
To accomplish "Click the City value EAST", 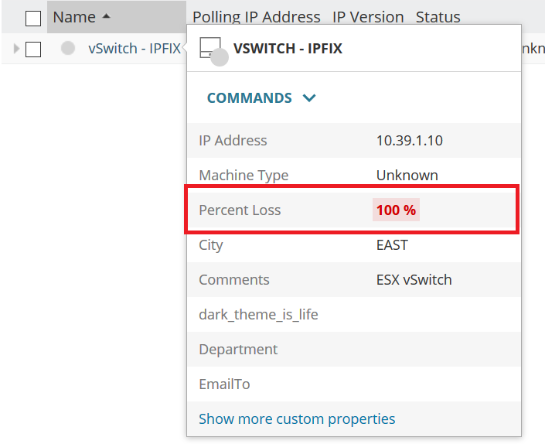I will (x=392, y=244).
